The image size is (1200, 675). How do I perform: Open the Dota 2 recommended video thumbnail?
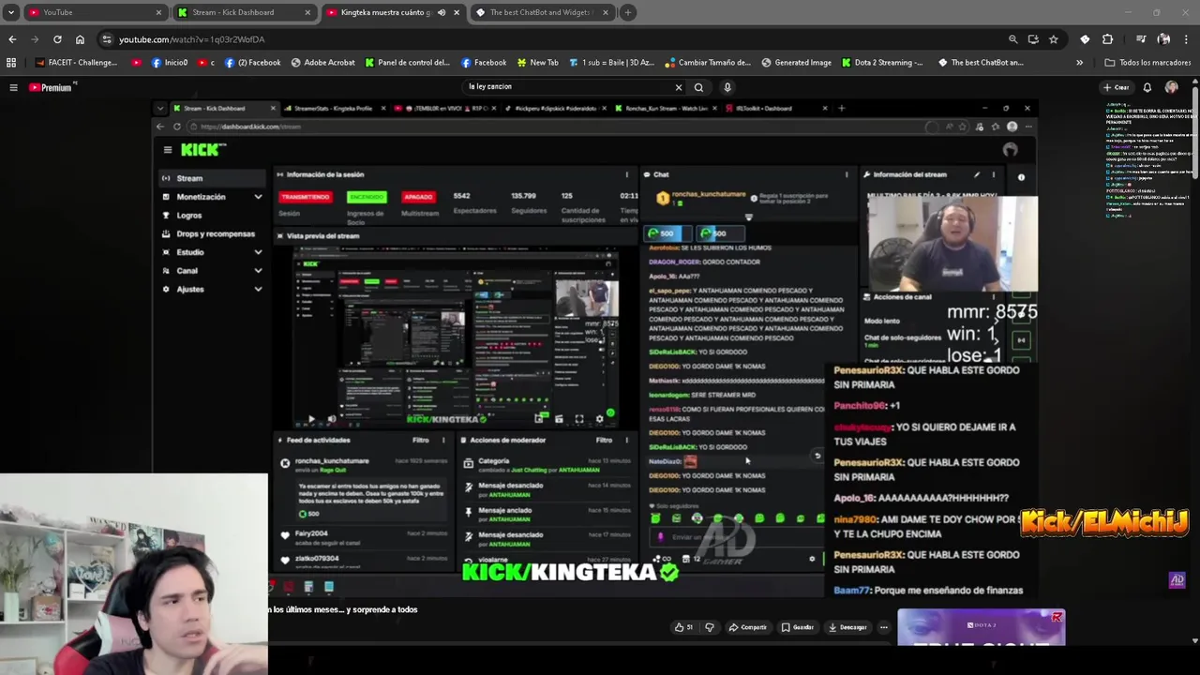click(x=982, y=628)
